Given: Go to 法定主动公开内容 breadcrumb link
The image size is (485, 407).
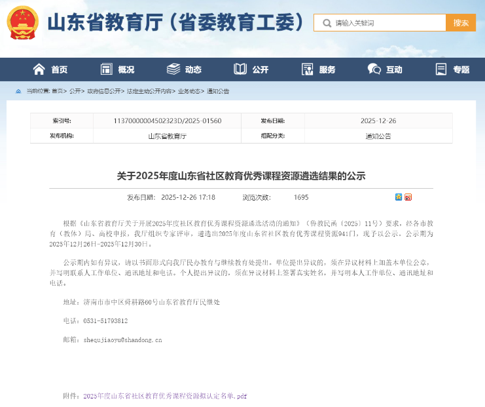Looking at the screenshot, I should [149, 91].
